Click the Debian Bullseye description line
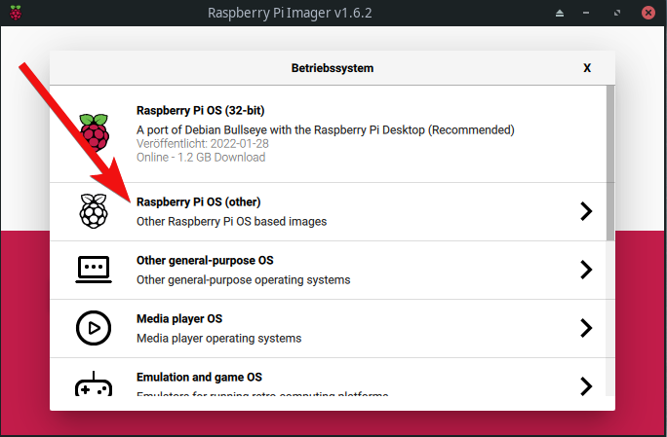Viewport: 667px width, 437px height. click(x=326, y=130)
